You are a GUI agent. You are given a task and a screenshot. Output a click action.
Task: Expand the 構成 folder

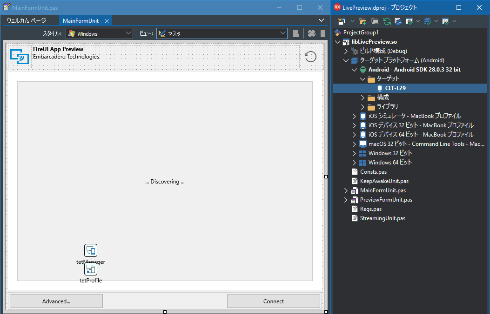362,98
